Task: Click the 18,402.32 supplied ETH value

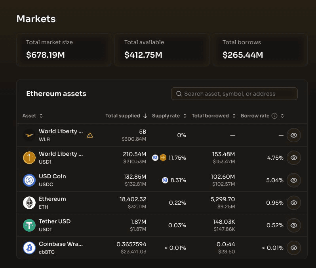Action: click(x=133, y=199)
